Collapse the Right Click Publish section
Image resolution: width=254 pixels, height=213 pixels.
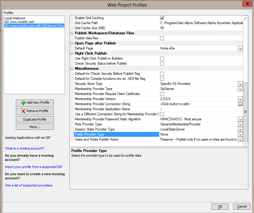tap(72, 53)
